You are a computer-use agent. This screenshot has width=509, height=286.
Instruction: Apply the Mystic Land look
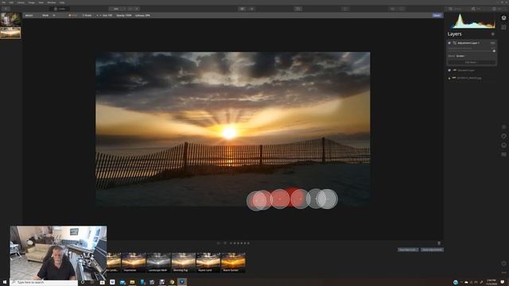click(208, 262)
